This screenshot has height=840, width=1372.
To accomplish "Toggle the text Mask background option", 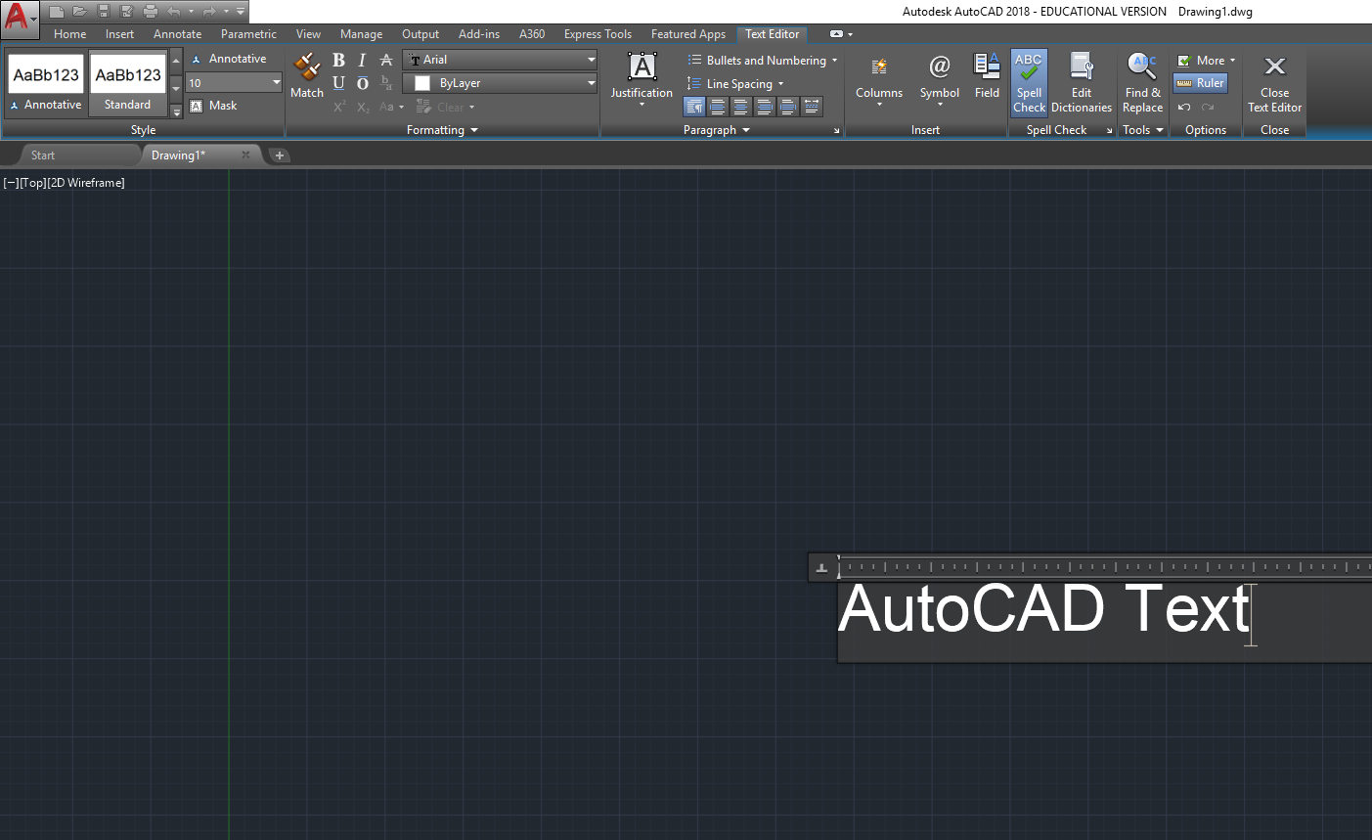I will point(214,106).
